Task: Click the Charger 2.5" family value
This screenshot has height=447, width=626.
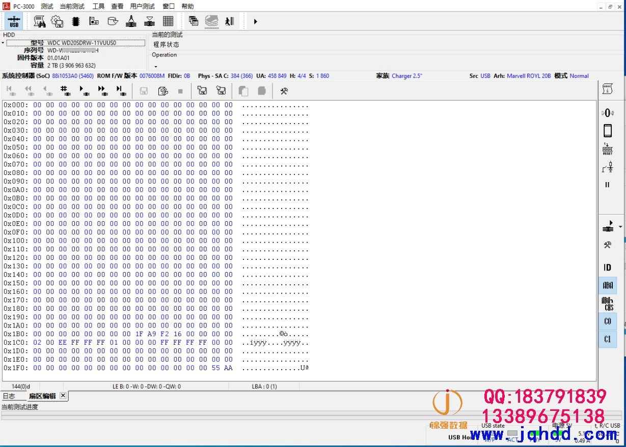Action: point(407,76)
